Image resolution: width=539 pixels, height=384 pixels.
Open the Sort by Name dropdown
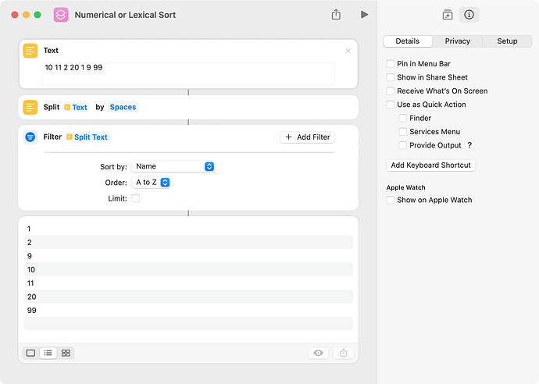(x=173, y=166)
